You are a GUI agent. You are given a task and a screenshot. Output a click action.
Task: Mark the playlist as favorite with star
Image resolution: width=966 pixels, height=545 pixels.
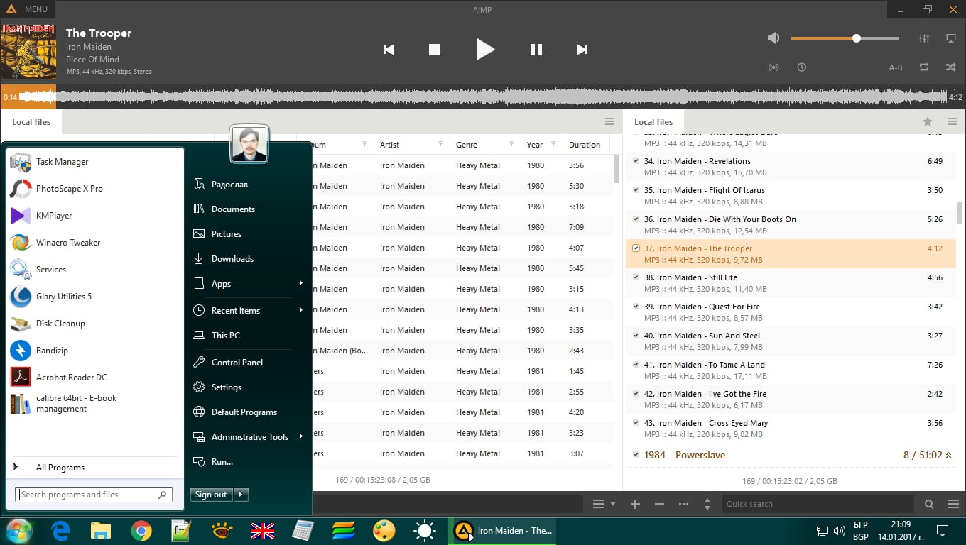pyautogui.click(x=928, y=121)
